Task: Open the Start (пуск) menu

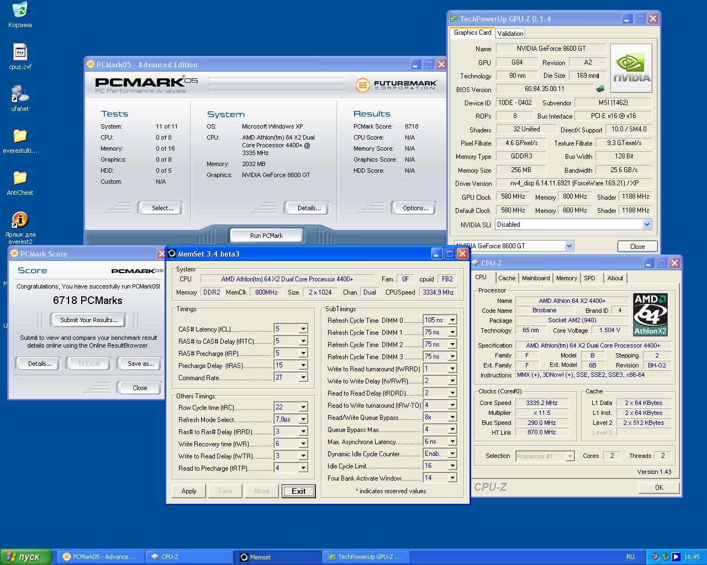Action: 26,557
